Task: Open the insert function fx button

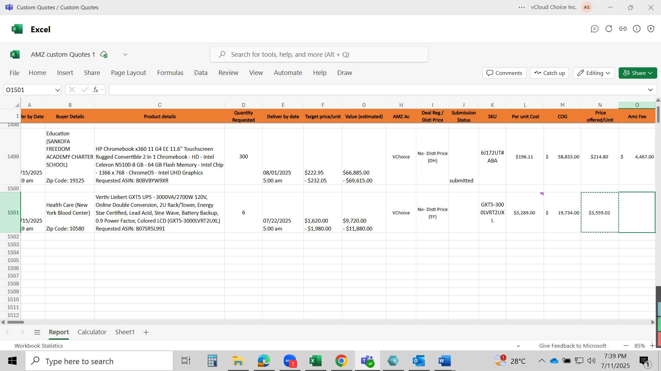Action: (x=96, y=90)
